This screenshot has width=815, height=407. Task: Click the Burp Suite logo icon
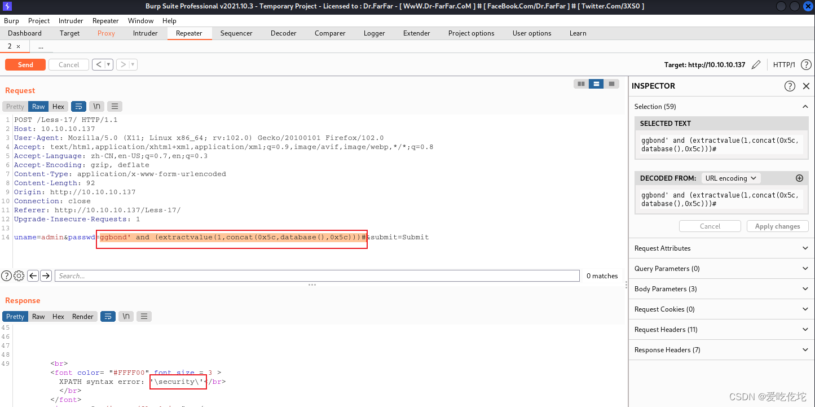click(7, 6)
